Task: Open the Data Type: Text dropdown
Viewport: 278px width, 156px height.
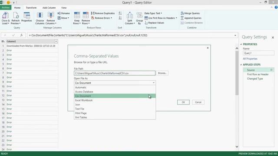Action: (x=153, y=13)
